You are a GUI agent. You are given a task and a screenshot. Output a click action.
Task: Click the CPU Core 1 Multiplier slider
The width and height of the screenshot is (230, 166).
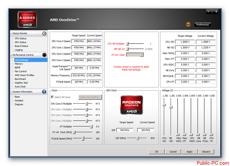(x=83, y=109)
